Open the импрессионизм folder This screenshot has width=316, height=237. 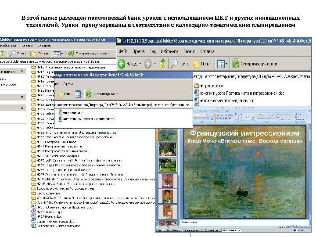pyautogui.click(x=209, y=86)
